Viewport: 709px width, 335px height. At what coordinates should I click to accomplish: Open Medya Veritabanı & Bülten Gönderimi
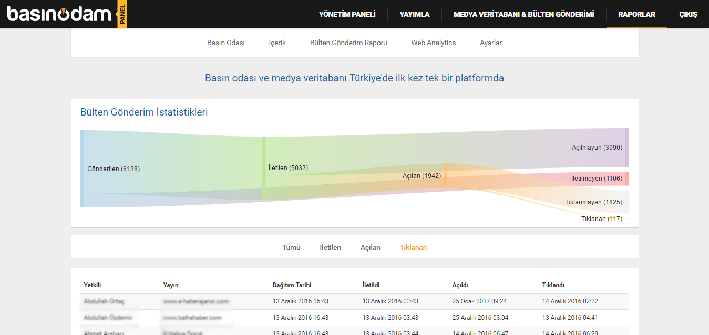point(523,14)
